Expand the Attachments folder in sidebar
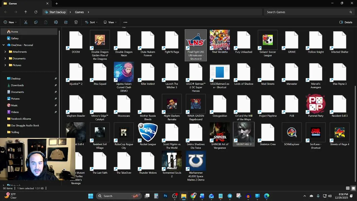 [x=5, y=52]
